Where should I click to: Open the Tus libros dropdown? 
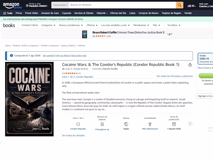click(x=174, y=25)
